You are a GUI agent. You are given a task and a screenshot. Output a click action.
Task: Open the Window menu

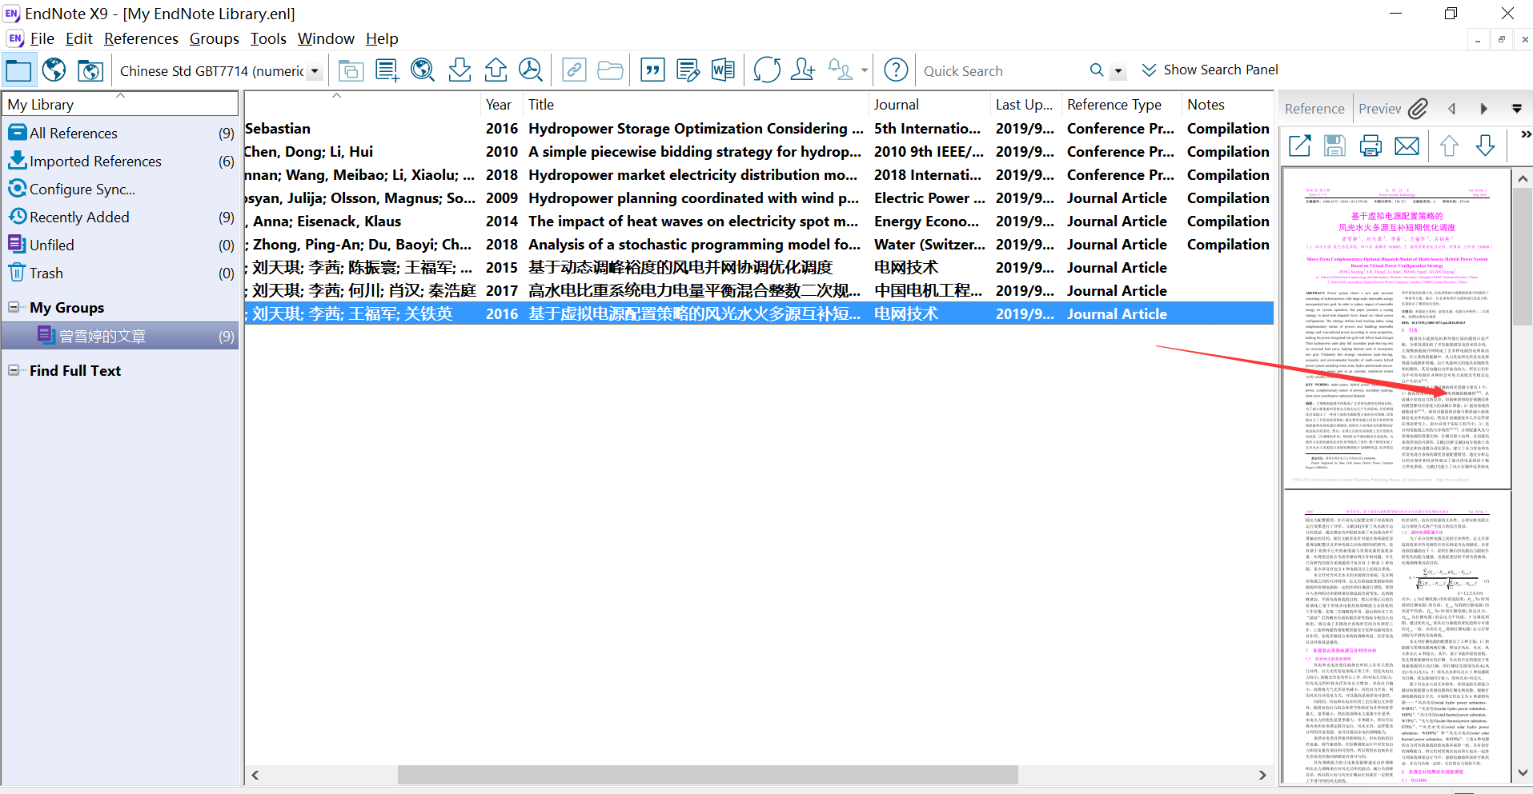(x=326, y=38)
